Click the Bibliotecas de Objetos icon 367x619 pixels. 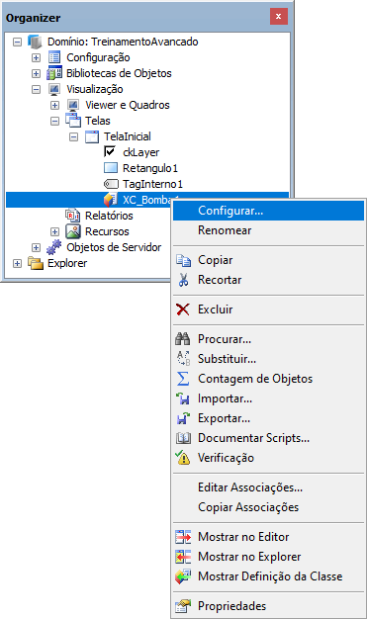coord(54,73)
